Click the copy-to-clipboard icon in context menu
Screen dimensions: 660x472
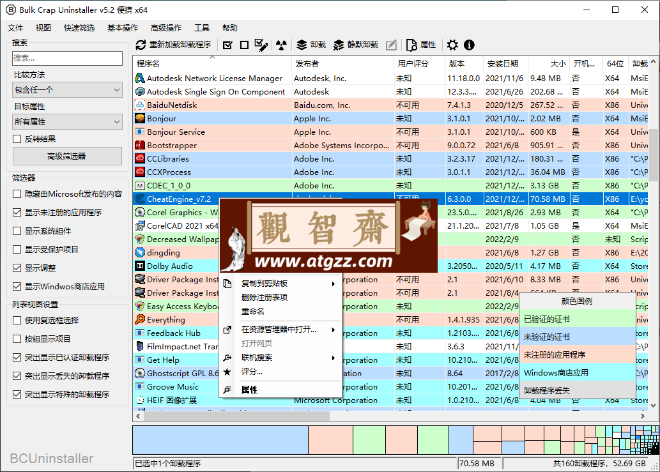[227, 284]
